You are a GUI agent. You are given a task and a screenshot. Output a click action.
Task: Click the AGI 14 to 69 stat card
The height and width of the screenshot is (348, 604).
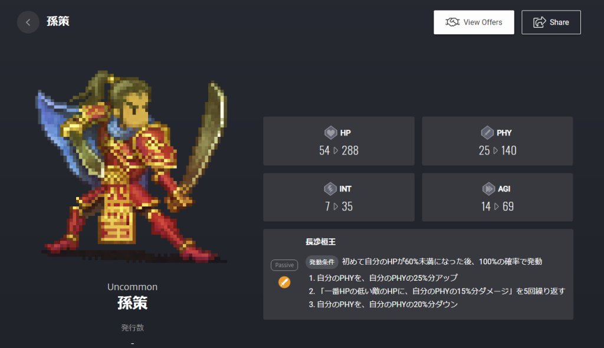[x=497, y=198]
